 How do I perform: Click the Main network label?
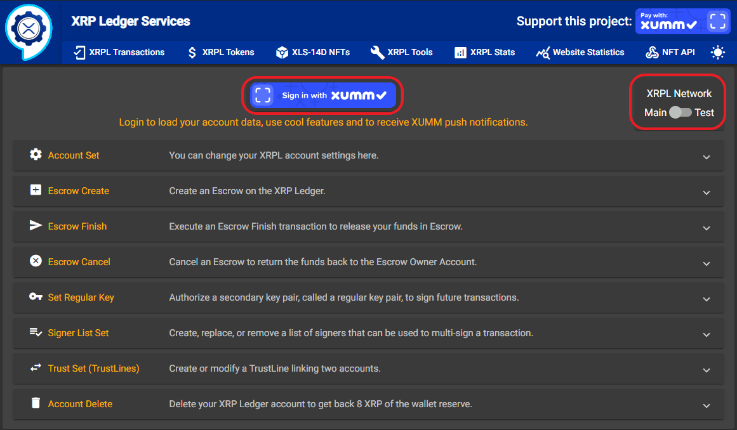(x=655, y=113)
